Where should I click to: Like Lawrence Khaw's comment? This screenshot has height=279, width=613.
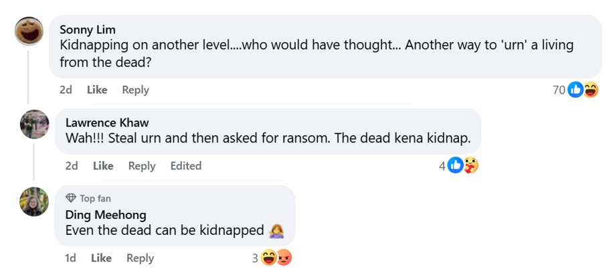[103, 166]
